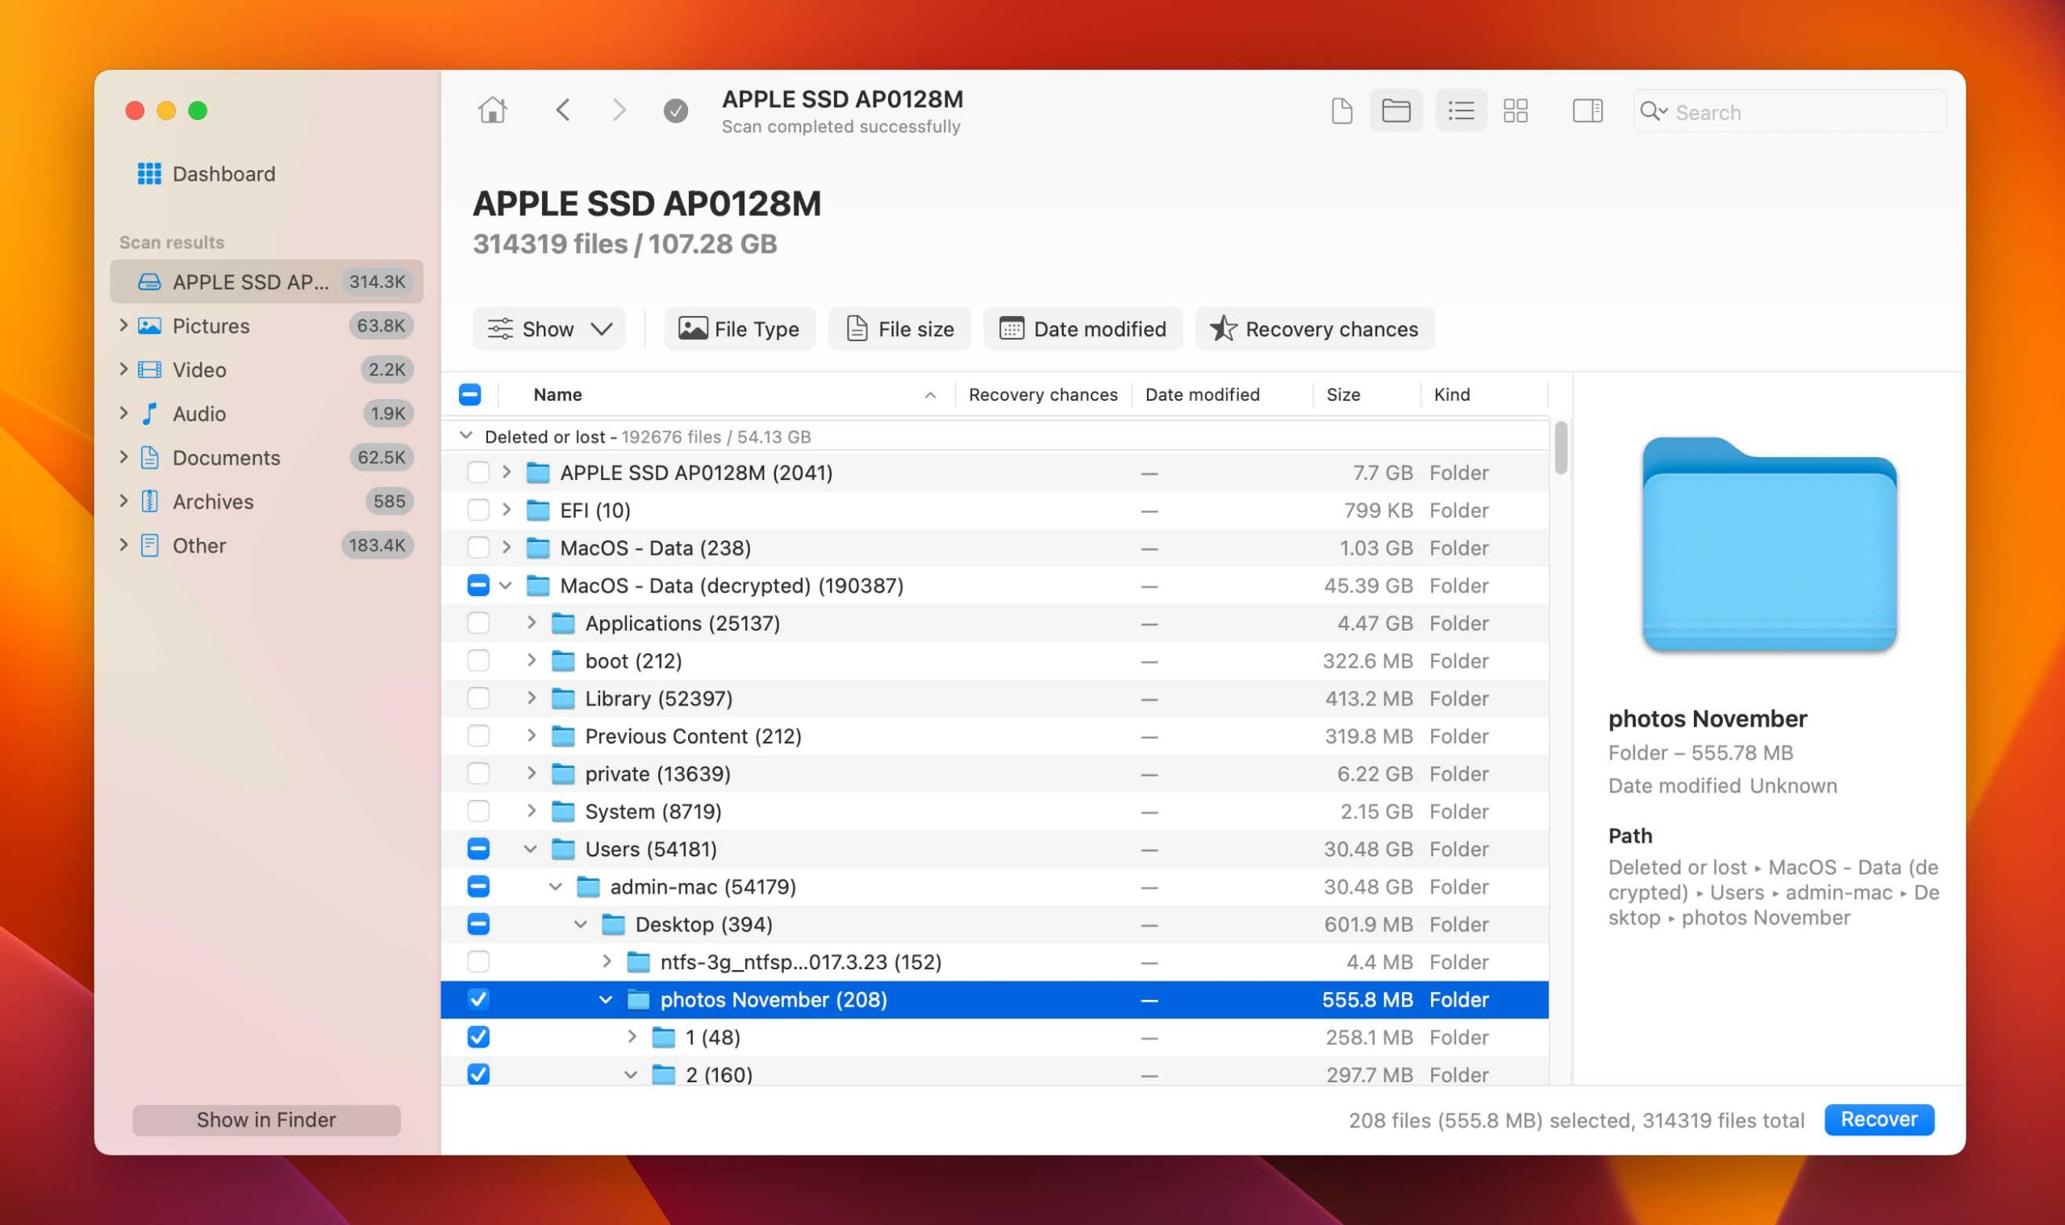Switch to the file view document icon
The width and height of the screenshot is (2065, 1225).
[x=1341, y=110]
